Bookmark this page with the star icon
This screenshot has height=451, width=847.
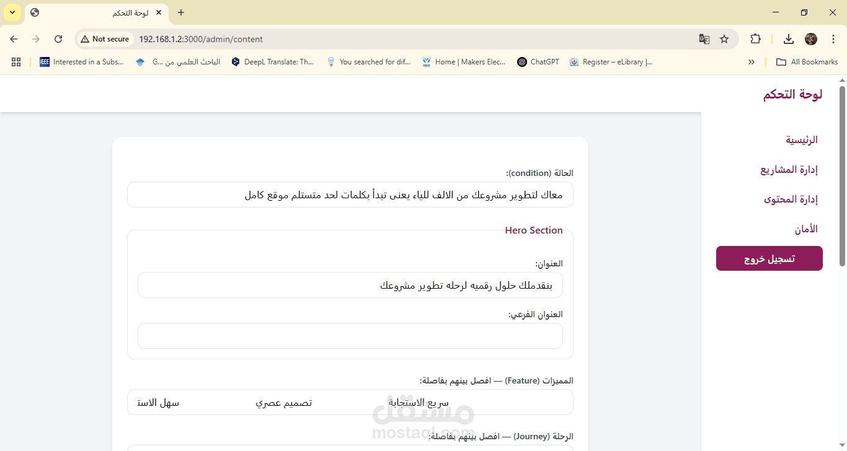[x=724, y=39]
